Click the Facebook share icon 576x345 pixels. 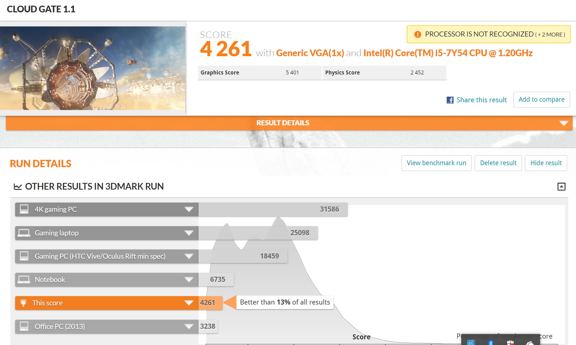tap(450, 100)
